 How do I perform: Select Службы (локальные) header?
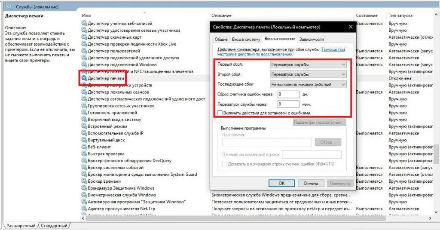click(37, 7)
